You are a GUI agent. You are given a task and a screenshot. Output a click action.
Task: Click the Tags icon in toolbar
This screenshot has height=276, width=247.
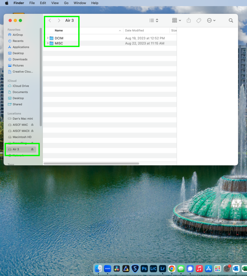[x=199, y=20]
